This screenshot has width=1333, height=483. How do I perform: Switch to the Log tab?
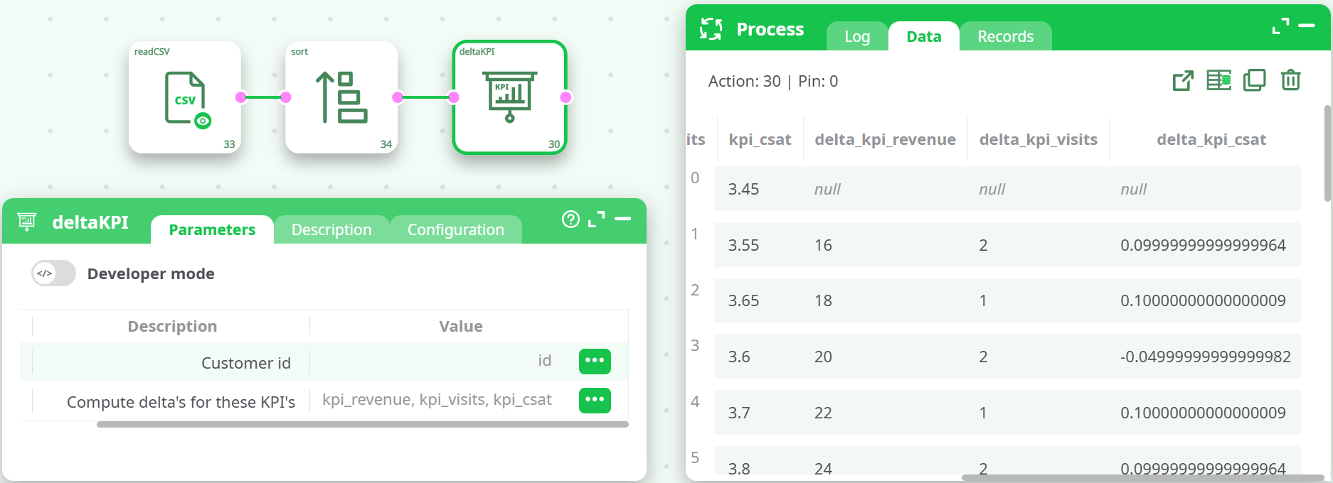pos(857,36)
